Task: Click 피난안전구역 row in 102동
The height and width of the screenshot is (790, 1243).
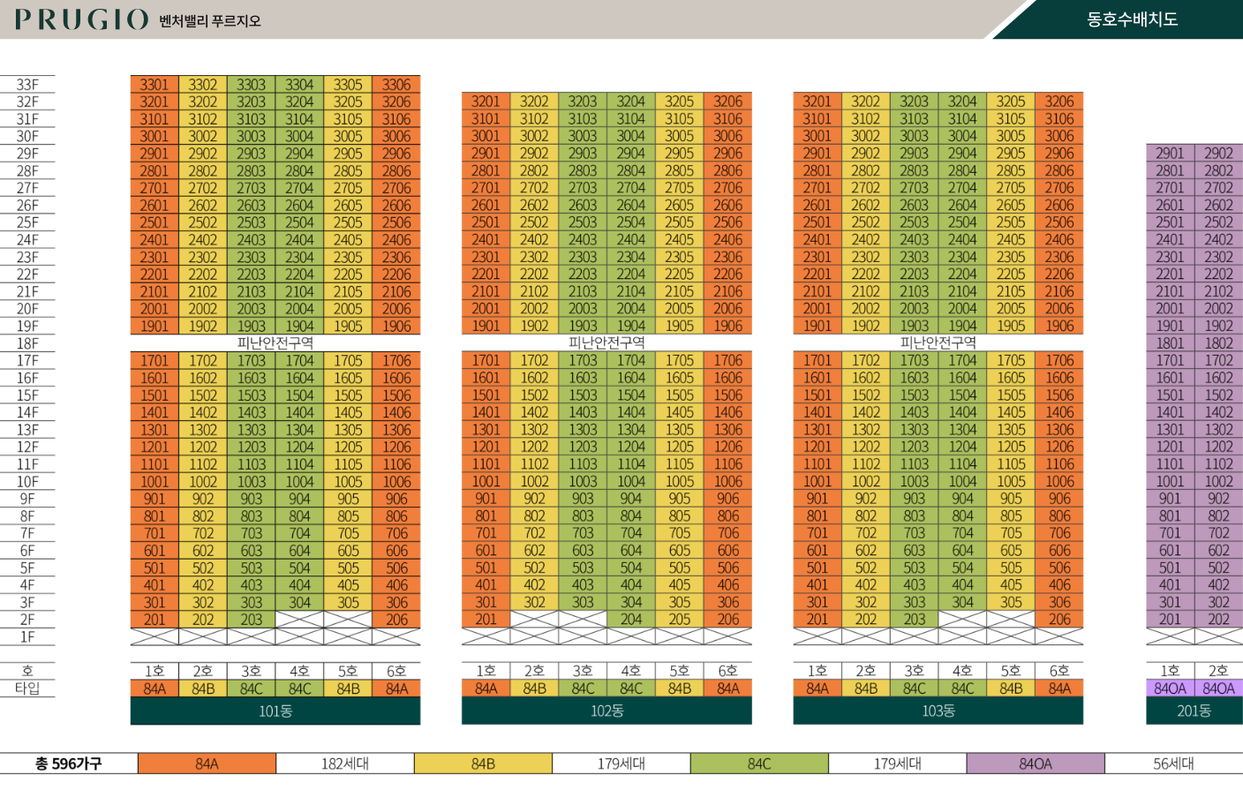Action: (606, 342)
